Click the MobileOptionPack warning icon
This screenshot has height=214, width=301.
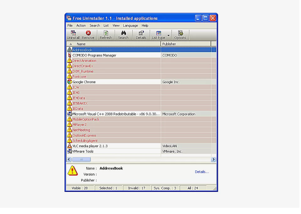(70, 119)
